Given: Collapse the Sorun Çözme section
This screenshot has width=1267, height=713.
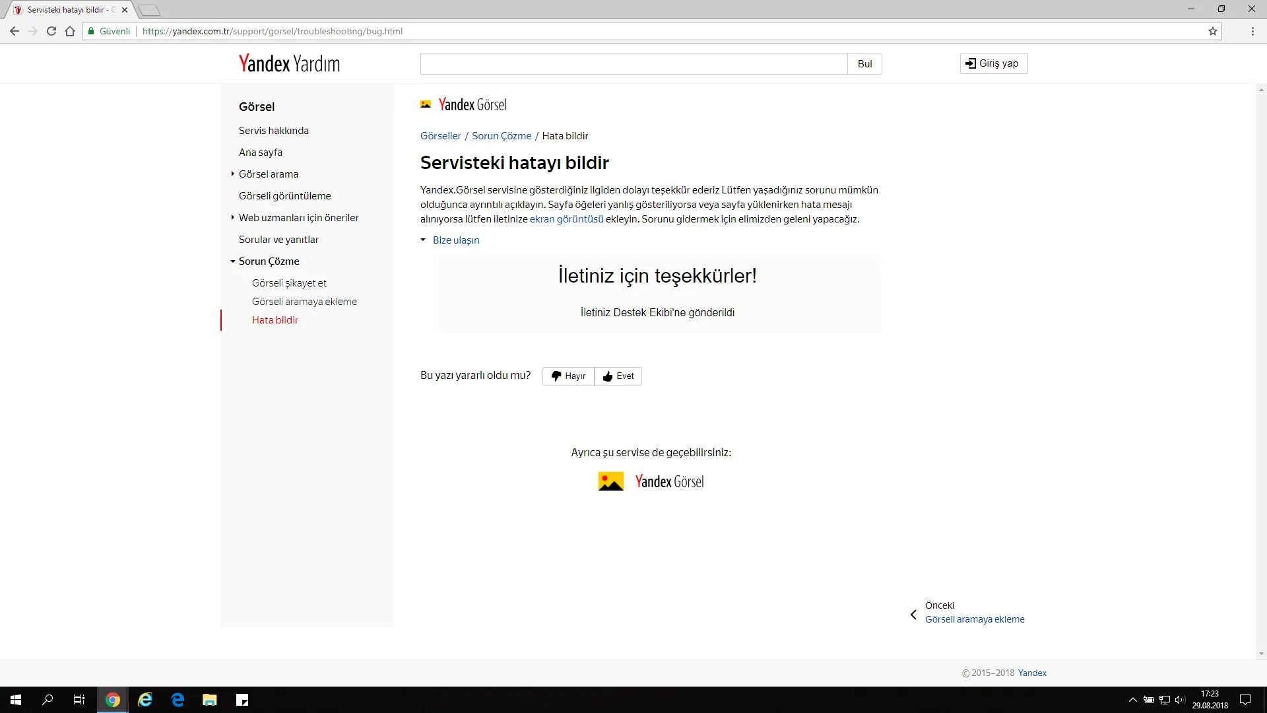Looking at the screenshot, I should click(233, 261).
